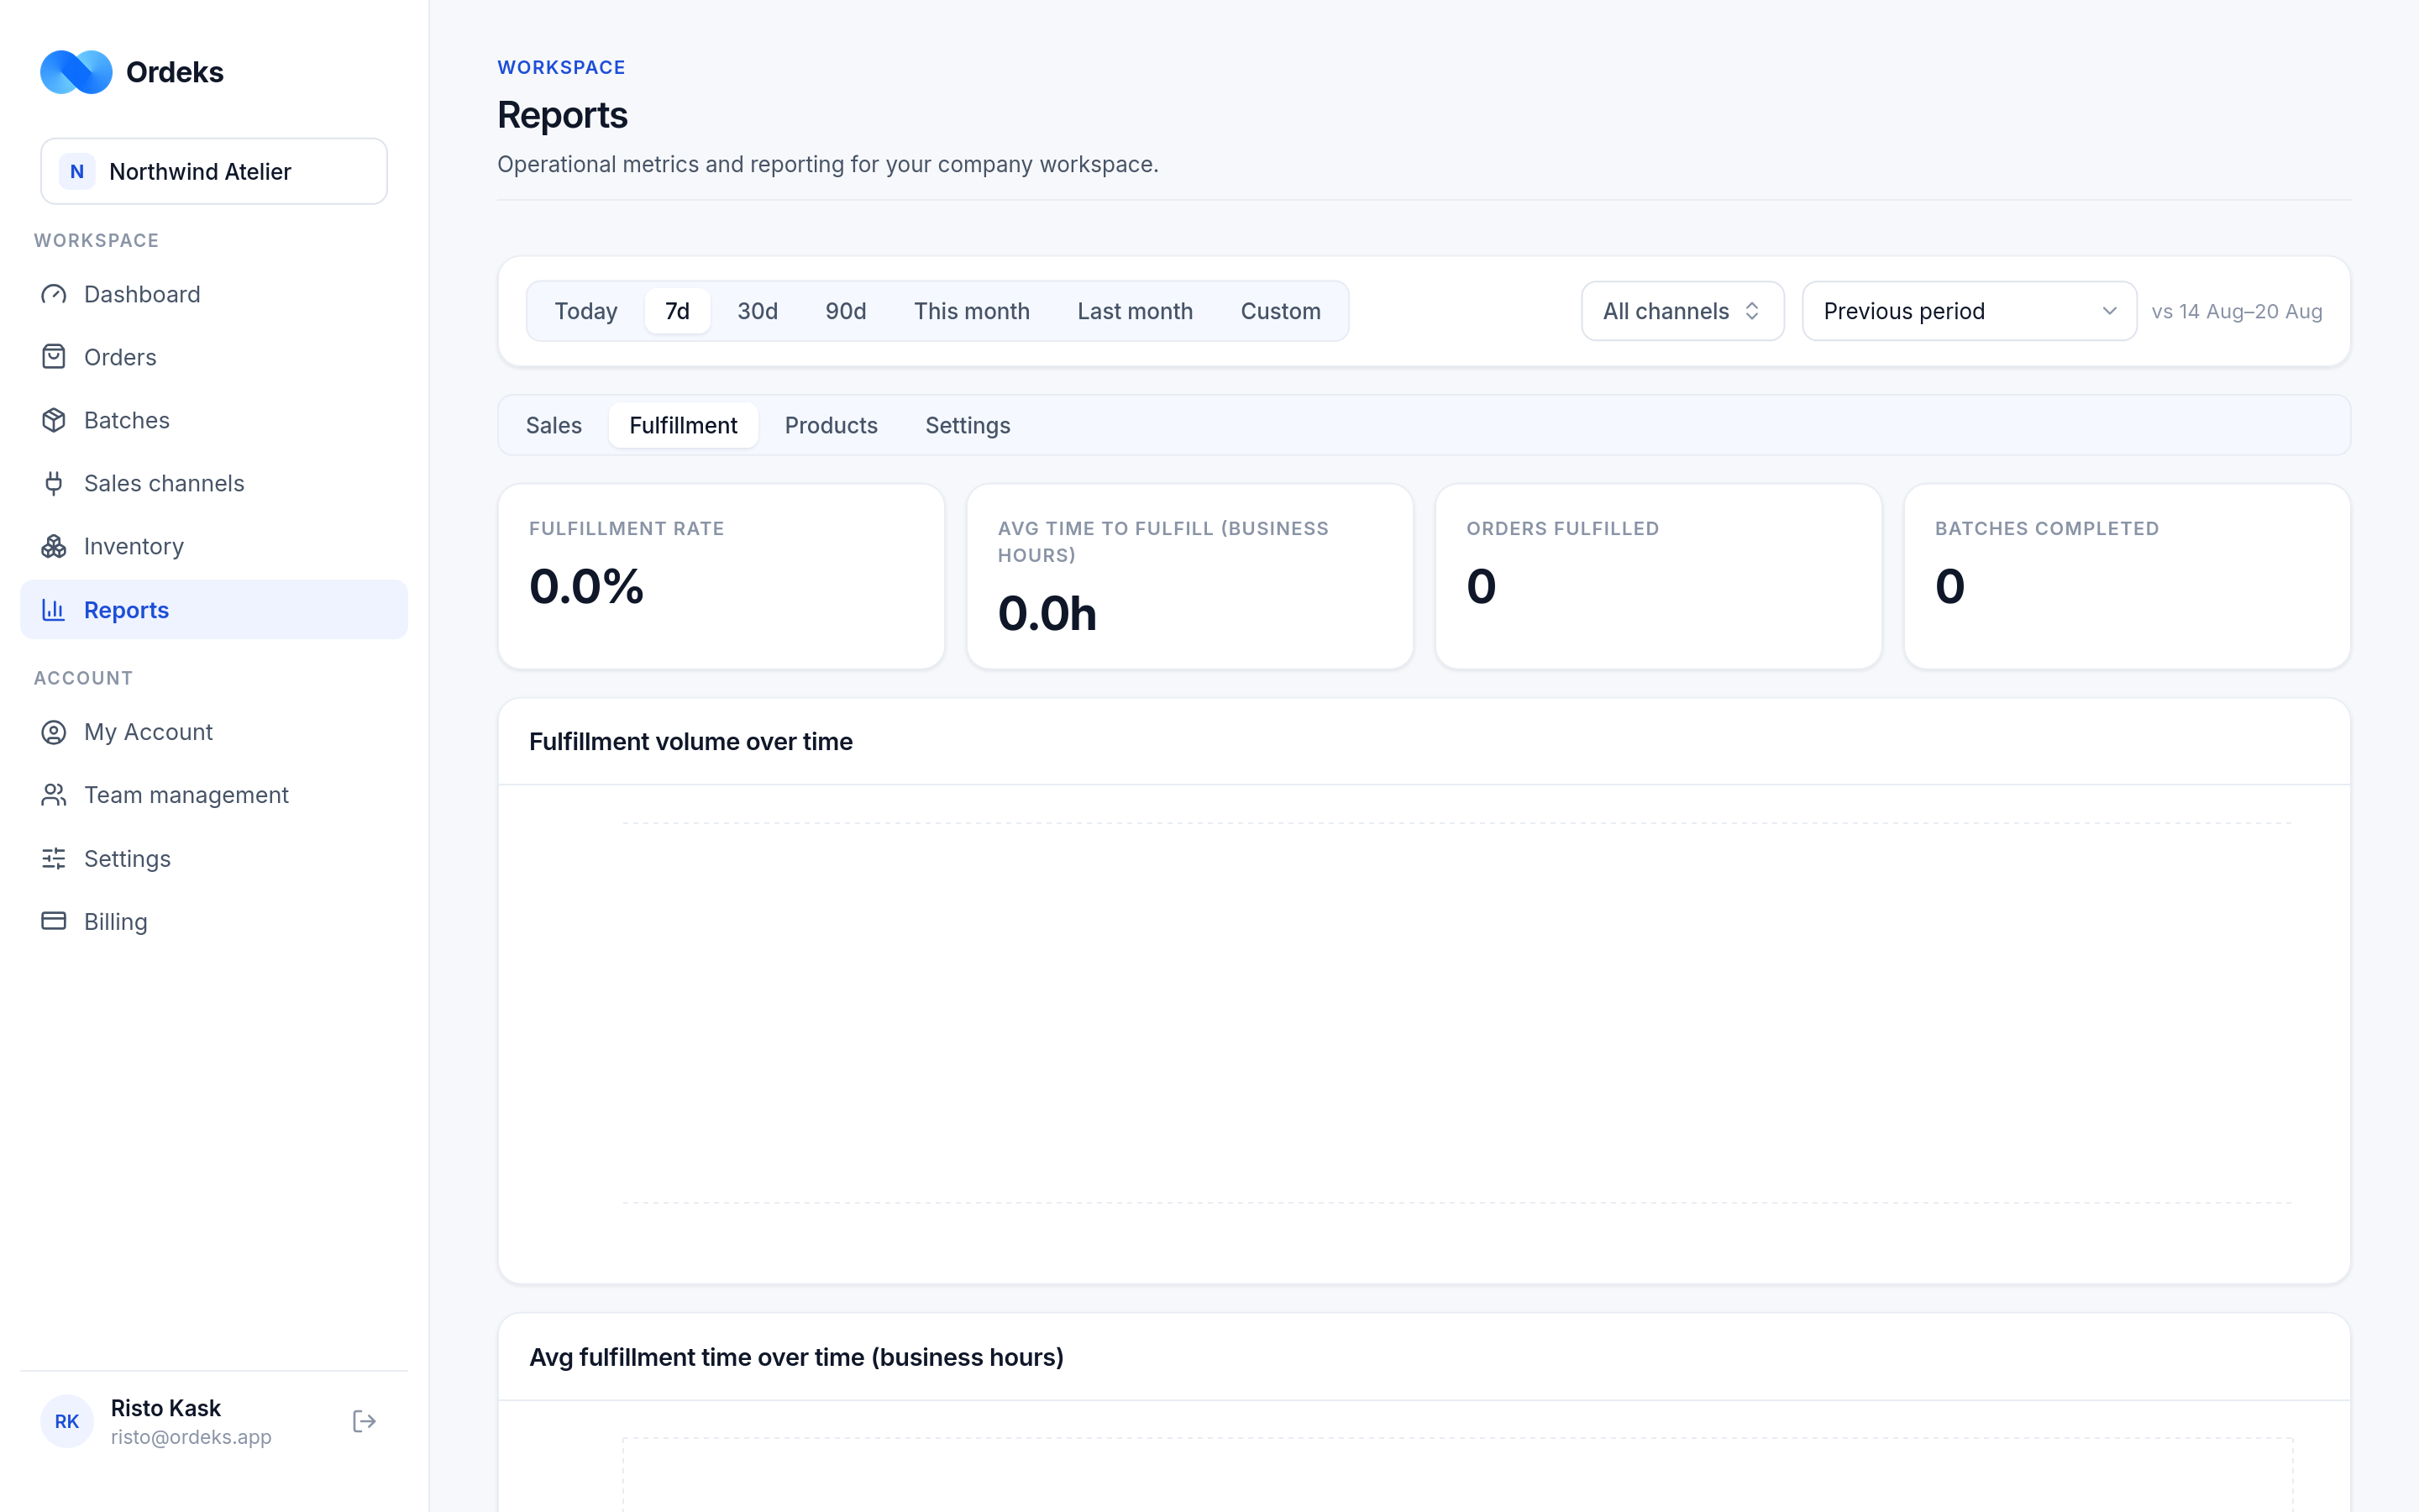Select the This month range

pos(972,311)
